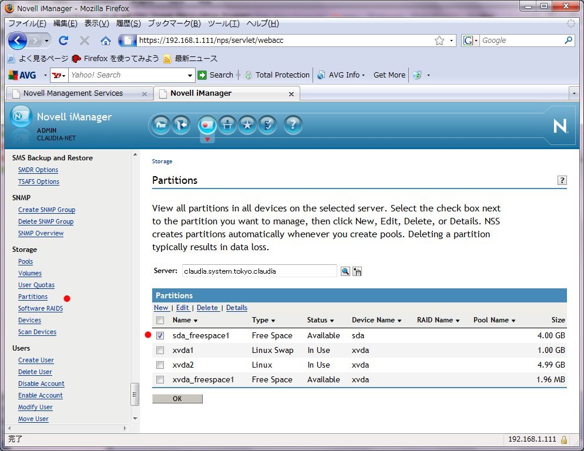Close the Novell iManager tab
The image size is (584, 451).
(291, 94)
